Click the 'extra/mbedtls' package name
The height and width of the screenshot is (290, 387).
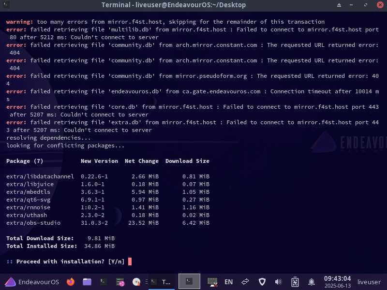[x=28, y=192]
